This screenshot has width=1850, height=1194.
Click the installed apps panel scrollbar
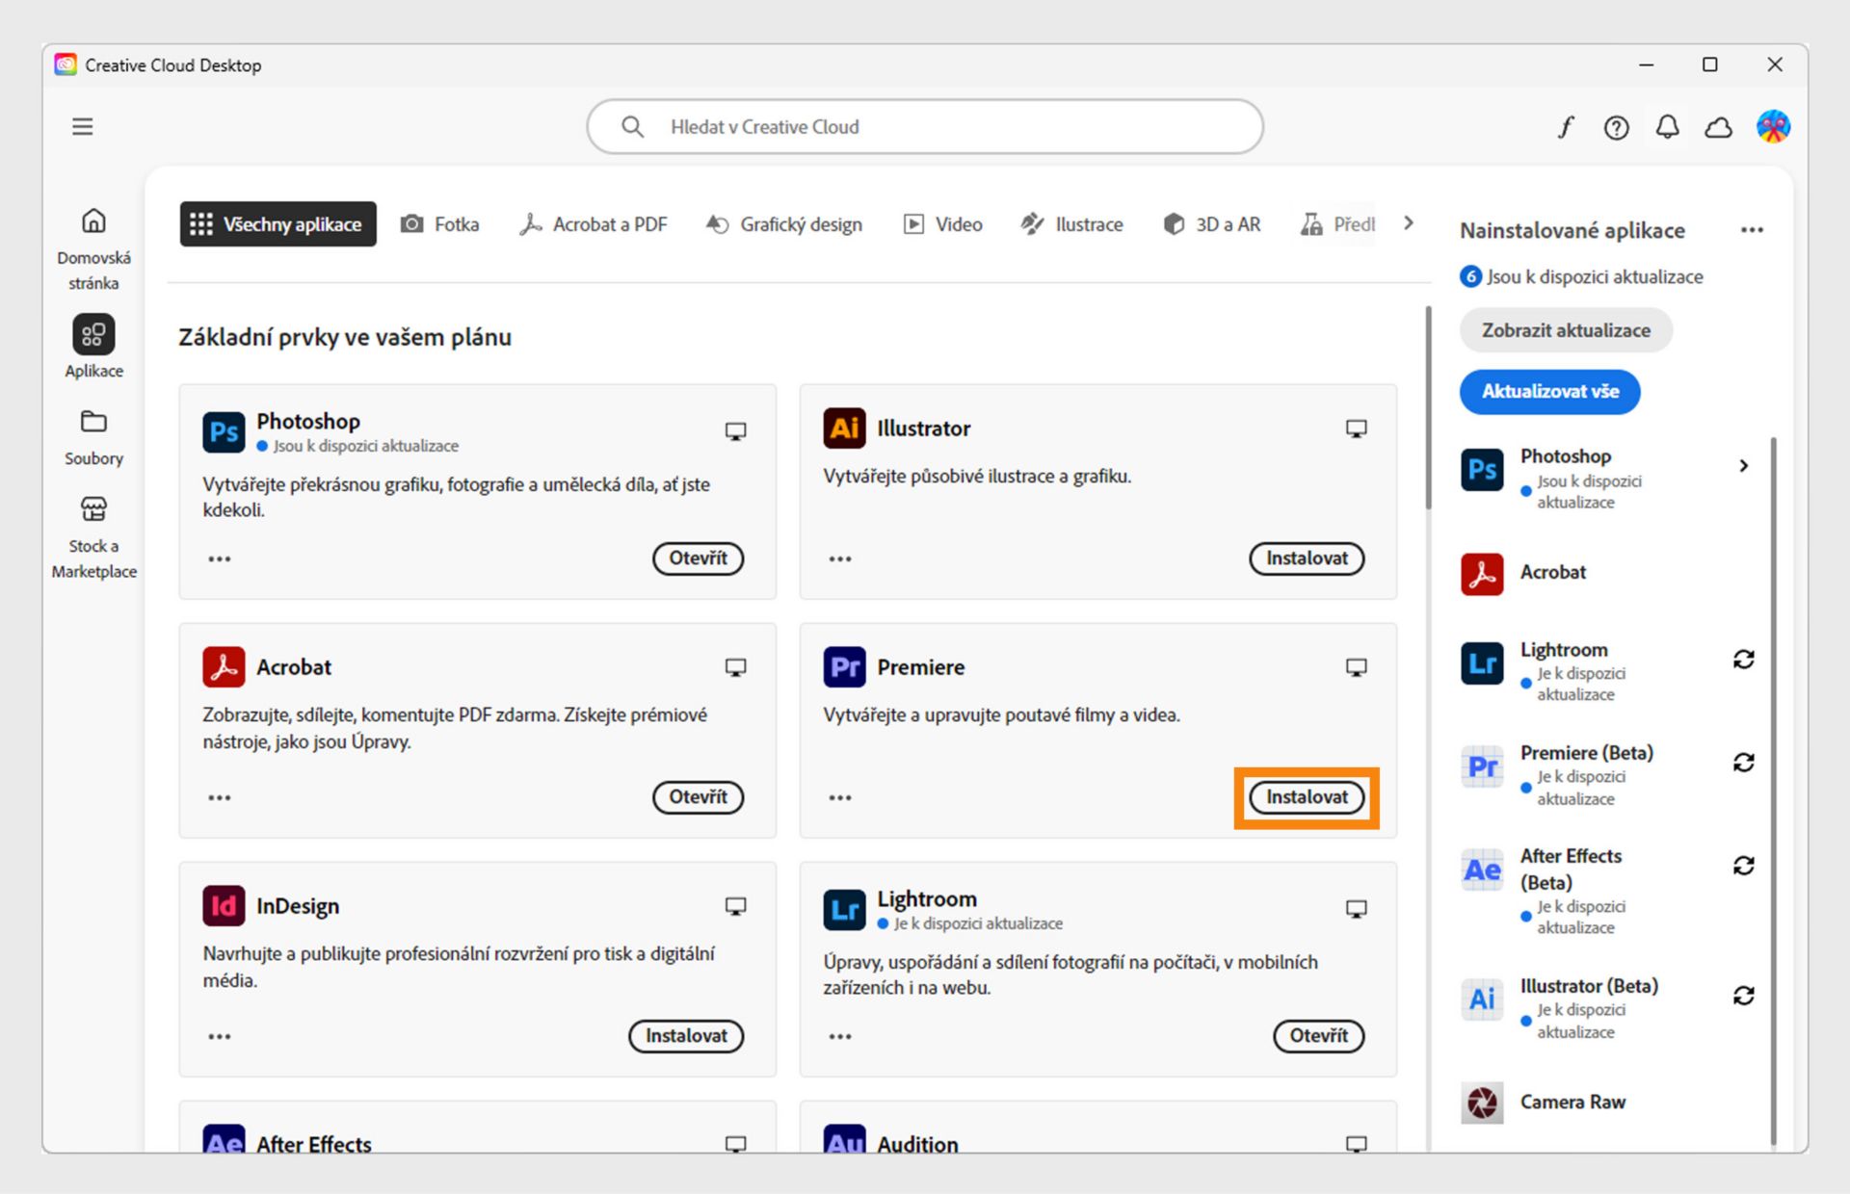(1773, 790)
